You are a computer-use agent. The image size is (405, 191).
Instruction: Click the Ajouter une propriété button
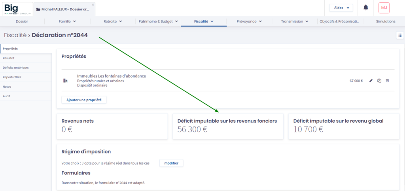point(84,100)
